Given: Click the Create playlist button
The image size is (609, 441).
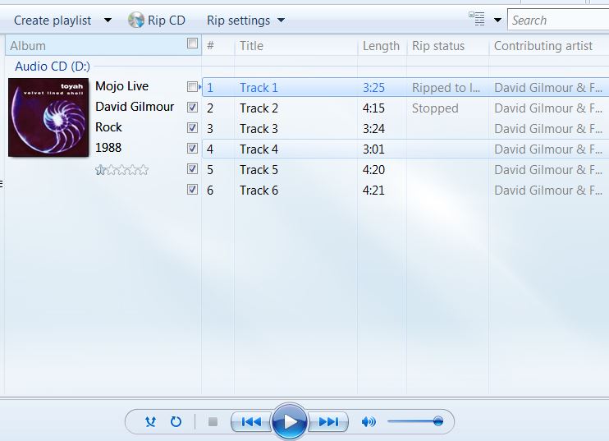Looking at the screenshot, I should [x=53, y=21].
